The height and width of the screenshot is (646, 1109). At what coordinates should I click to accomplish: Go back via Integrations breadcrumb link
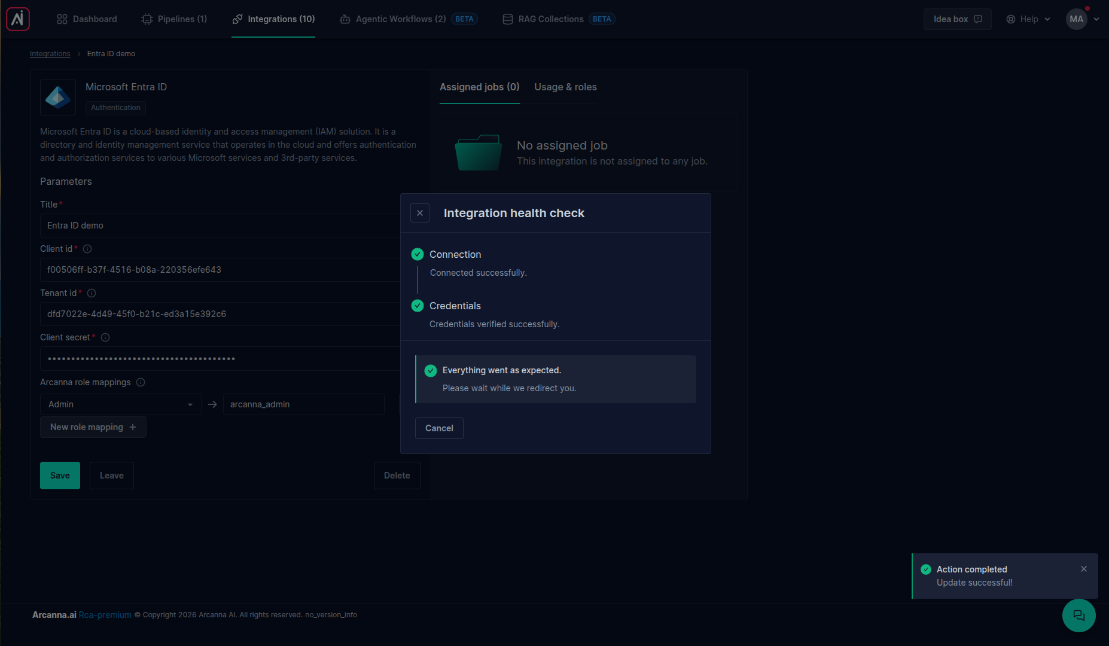50,54
